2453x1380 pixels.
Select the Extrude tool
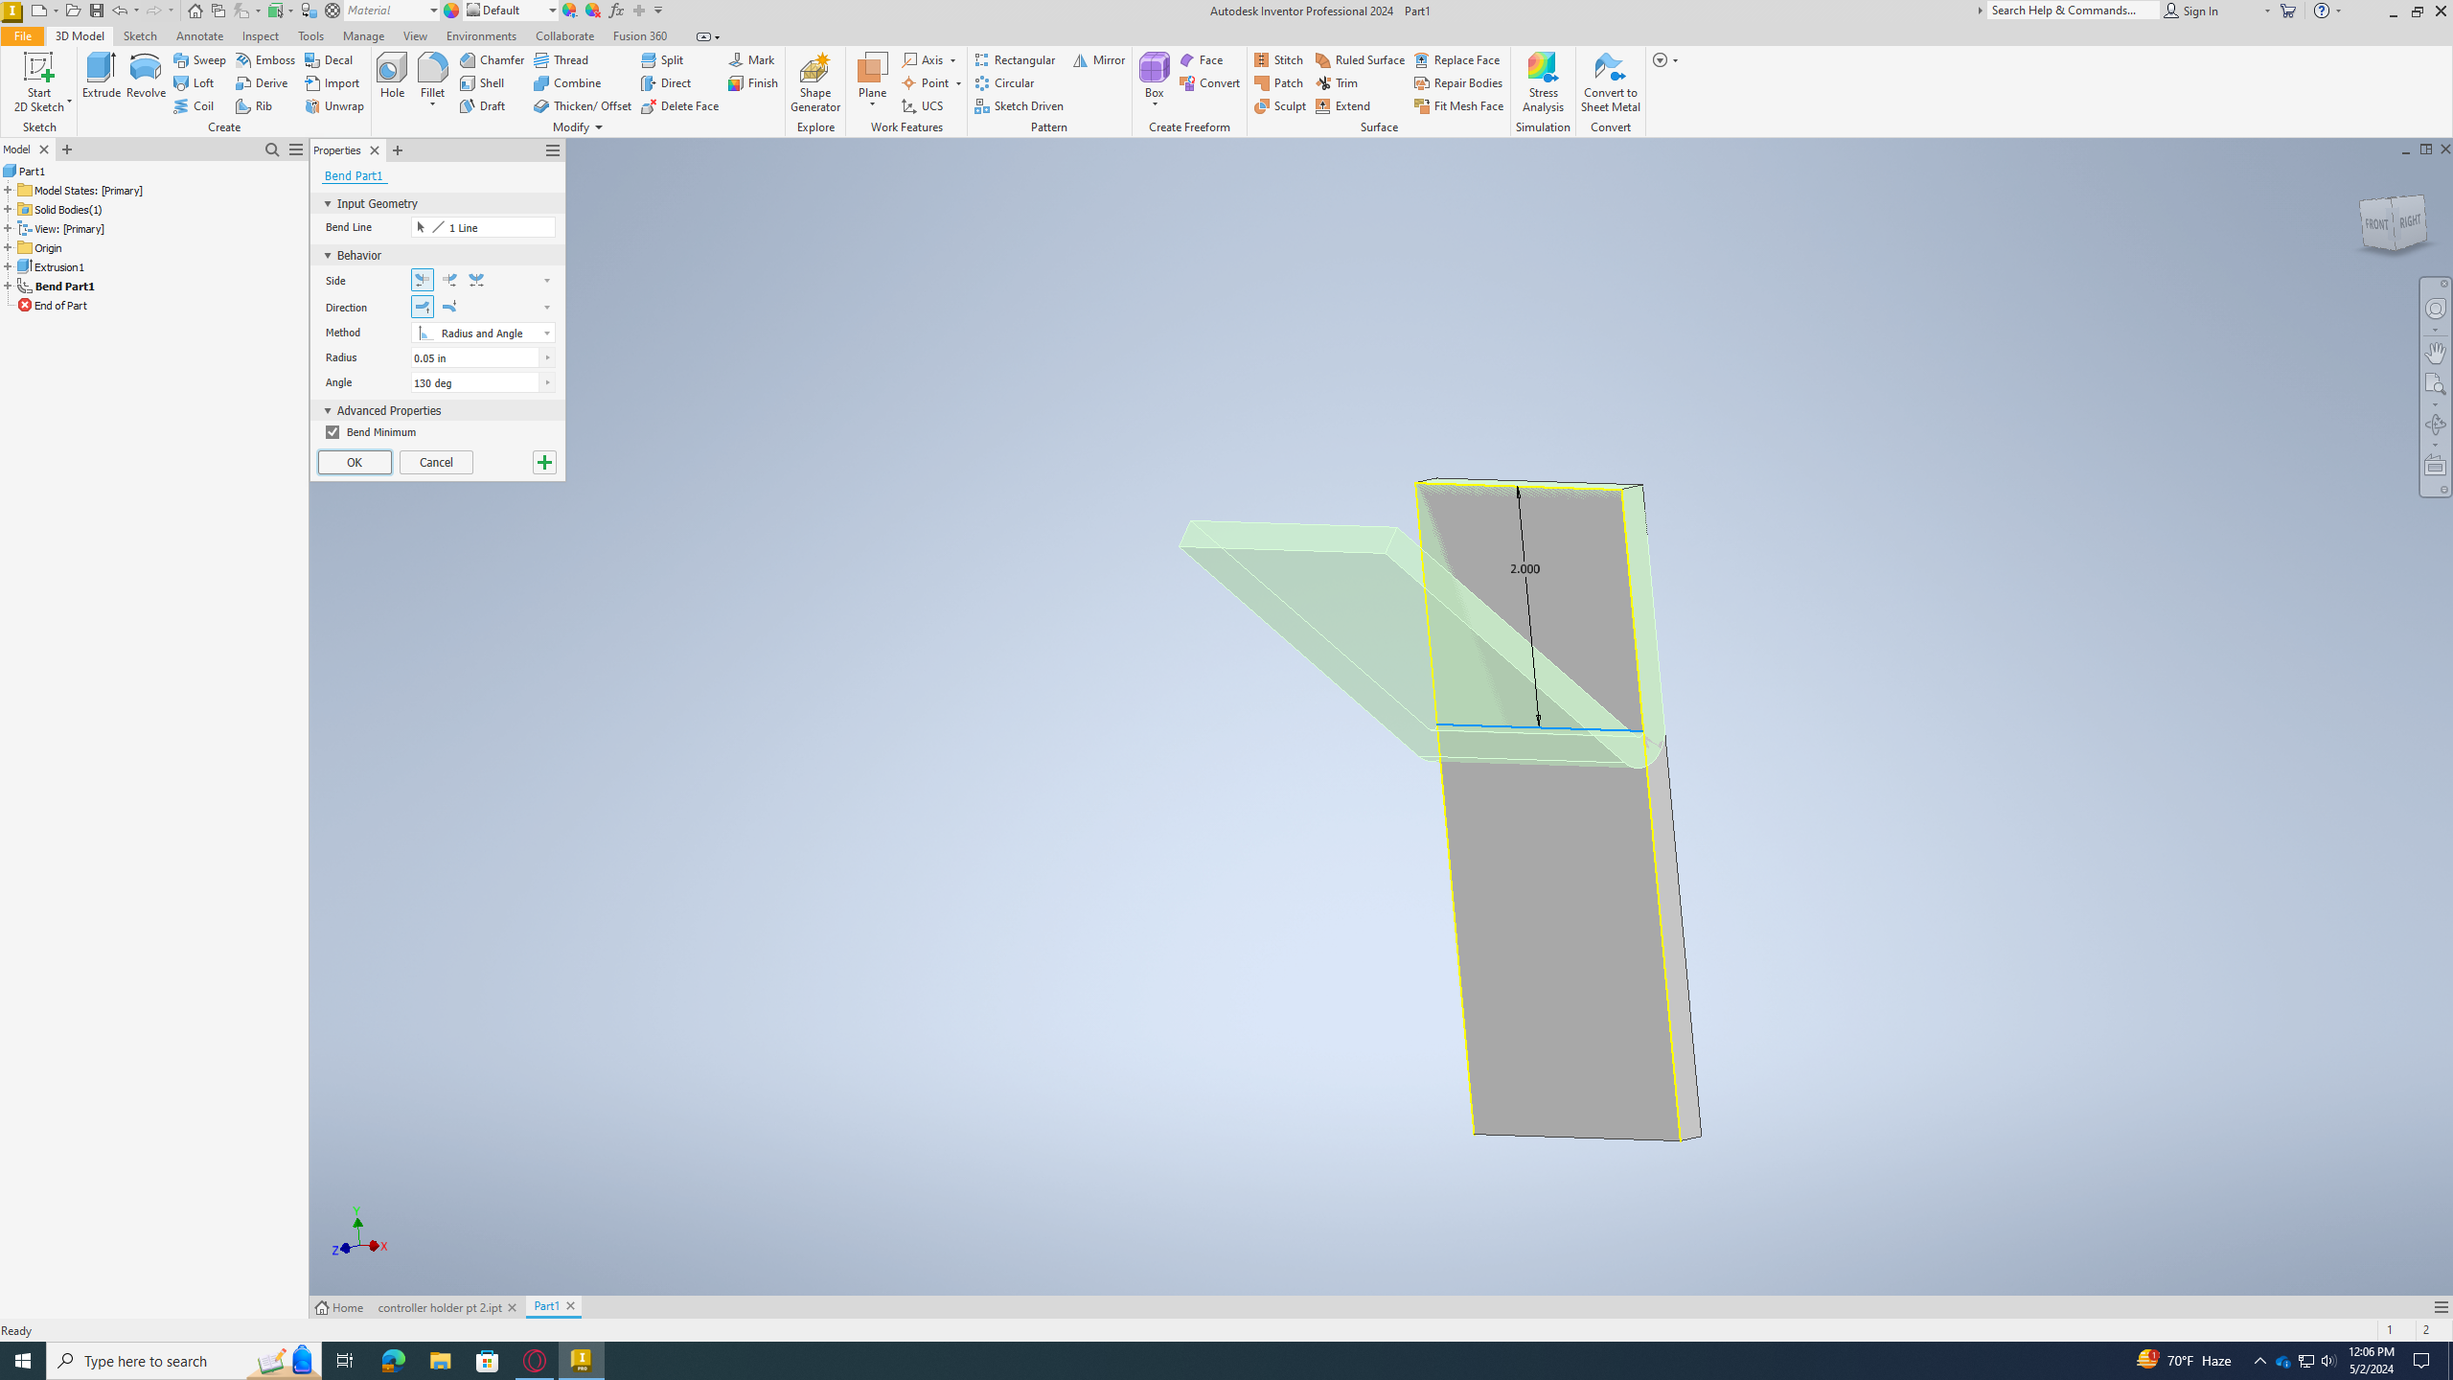click(101, 76)
